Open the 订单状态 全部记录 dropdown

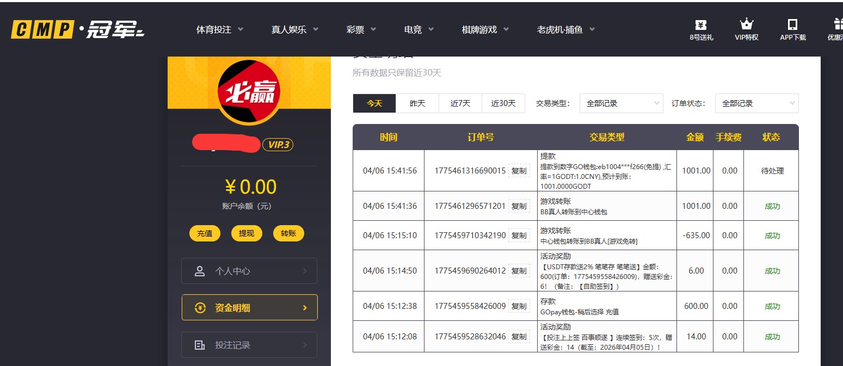point(756,103)
